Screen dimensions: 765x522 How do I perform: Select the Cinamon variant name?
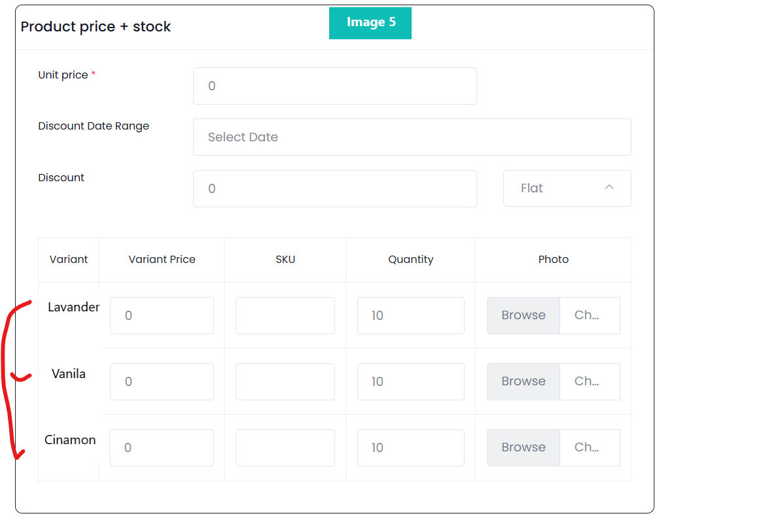coord(70,440)
